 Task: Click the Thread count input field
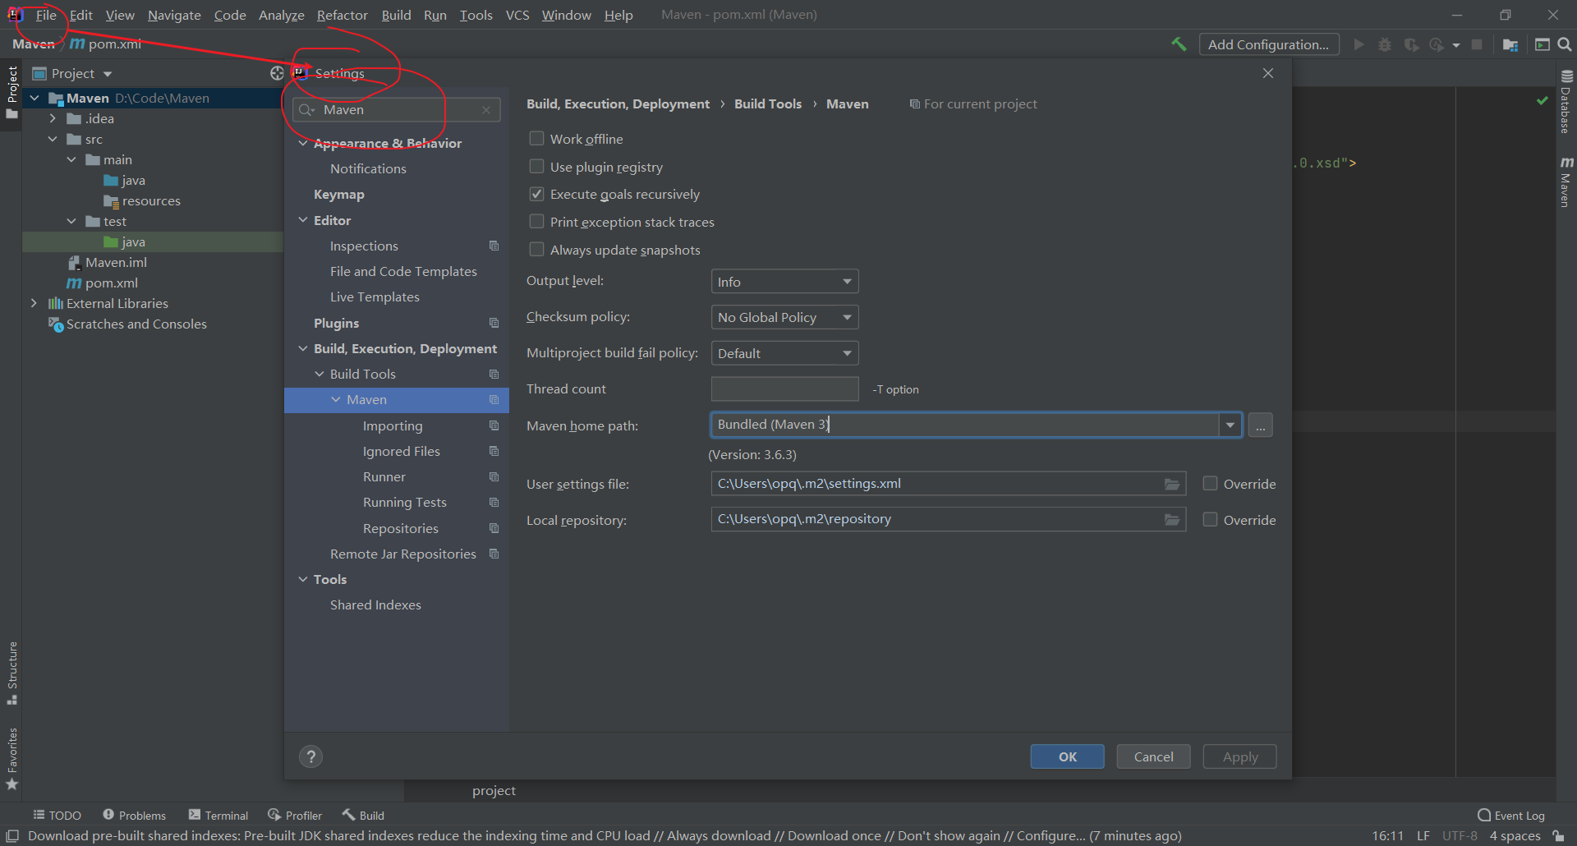(x=784, y=389)
